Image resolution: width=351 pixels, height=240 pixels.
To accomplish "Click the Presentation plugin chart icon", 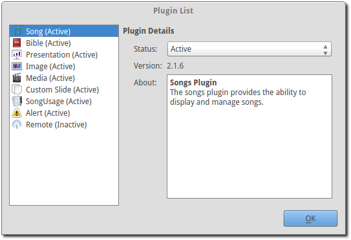I will coord(17,54).
